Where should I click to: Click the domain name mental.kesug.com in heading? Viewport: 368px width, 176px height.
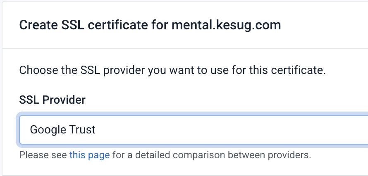[225, 25]
